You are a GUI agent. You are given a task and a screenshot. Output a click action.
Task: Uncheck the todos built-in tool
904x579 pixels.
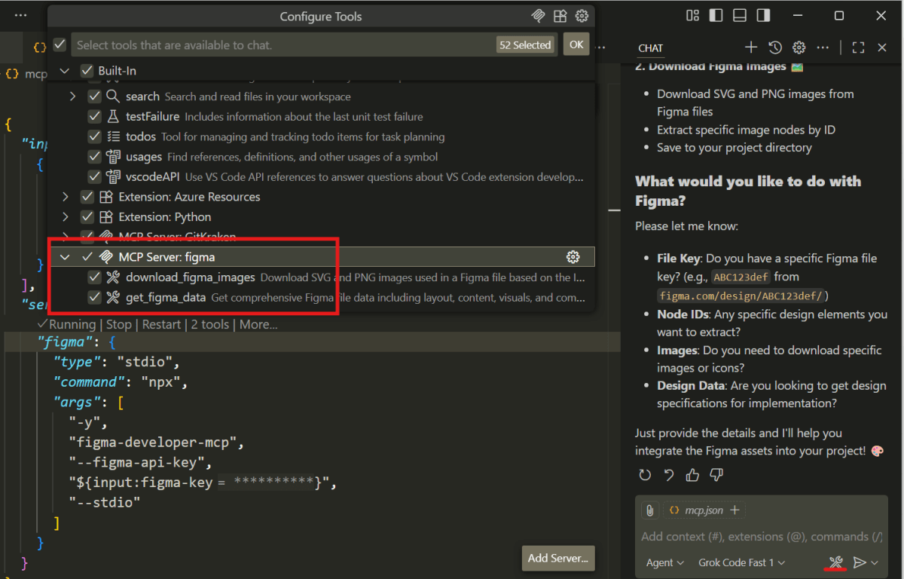pyautogui.click(x=94, y=136)
